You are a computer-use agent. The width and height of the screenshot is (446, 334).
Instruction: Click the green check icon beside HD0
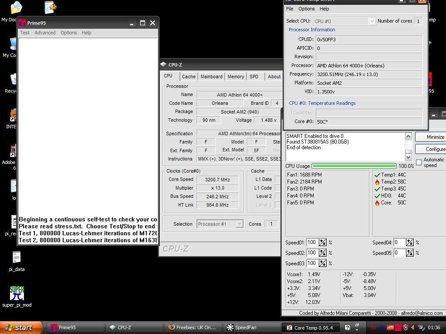coord(377,196)
